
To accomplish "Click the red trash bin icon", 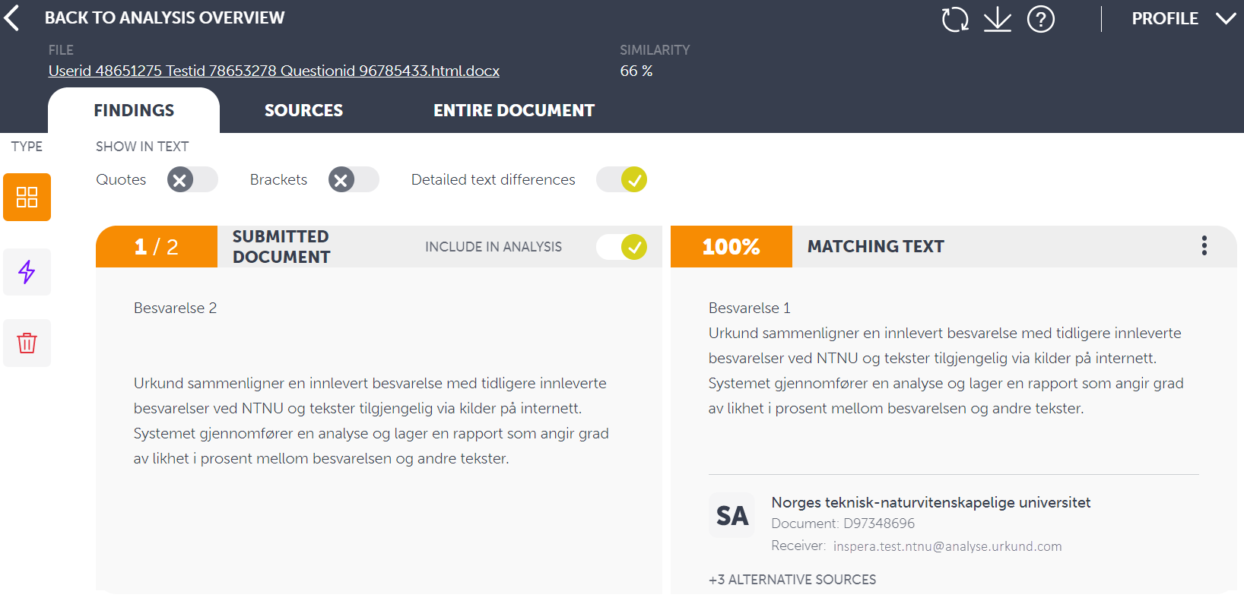I will (27, 343).
